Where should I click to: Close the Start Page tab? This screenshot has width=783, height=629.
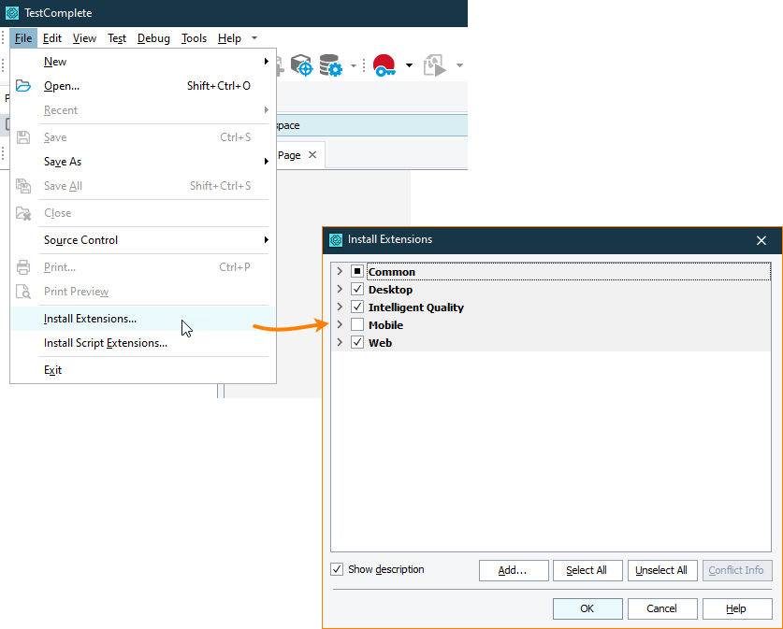coord(312,155)
